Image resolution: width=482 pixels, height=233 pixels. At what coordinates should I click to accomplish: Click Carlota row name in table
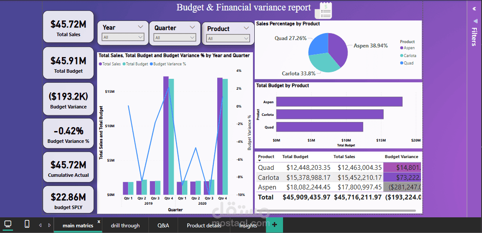pyautogui.click(x=268, y=177)
